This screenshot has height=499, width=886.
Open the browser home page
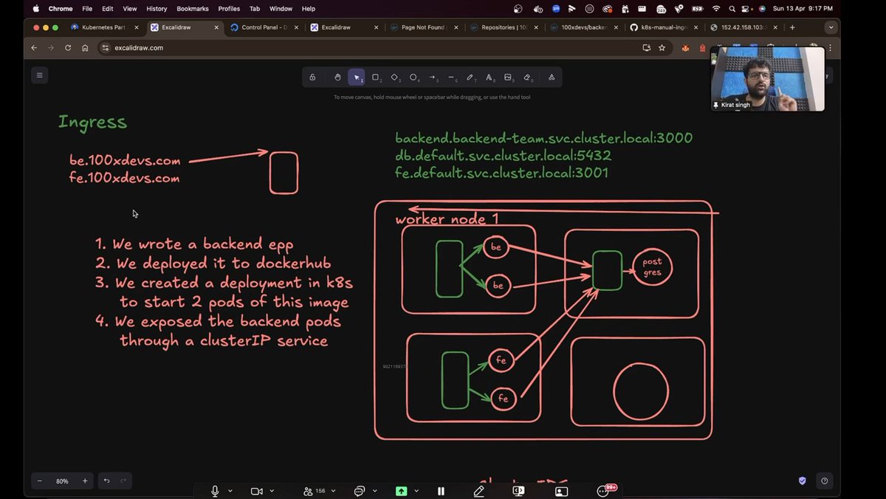(85, 47)
